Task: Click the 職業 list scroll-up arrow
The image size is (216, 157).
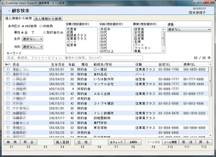Action: [163, 29]
